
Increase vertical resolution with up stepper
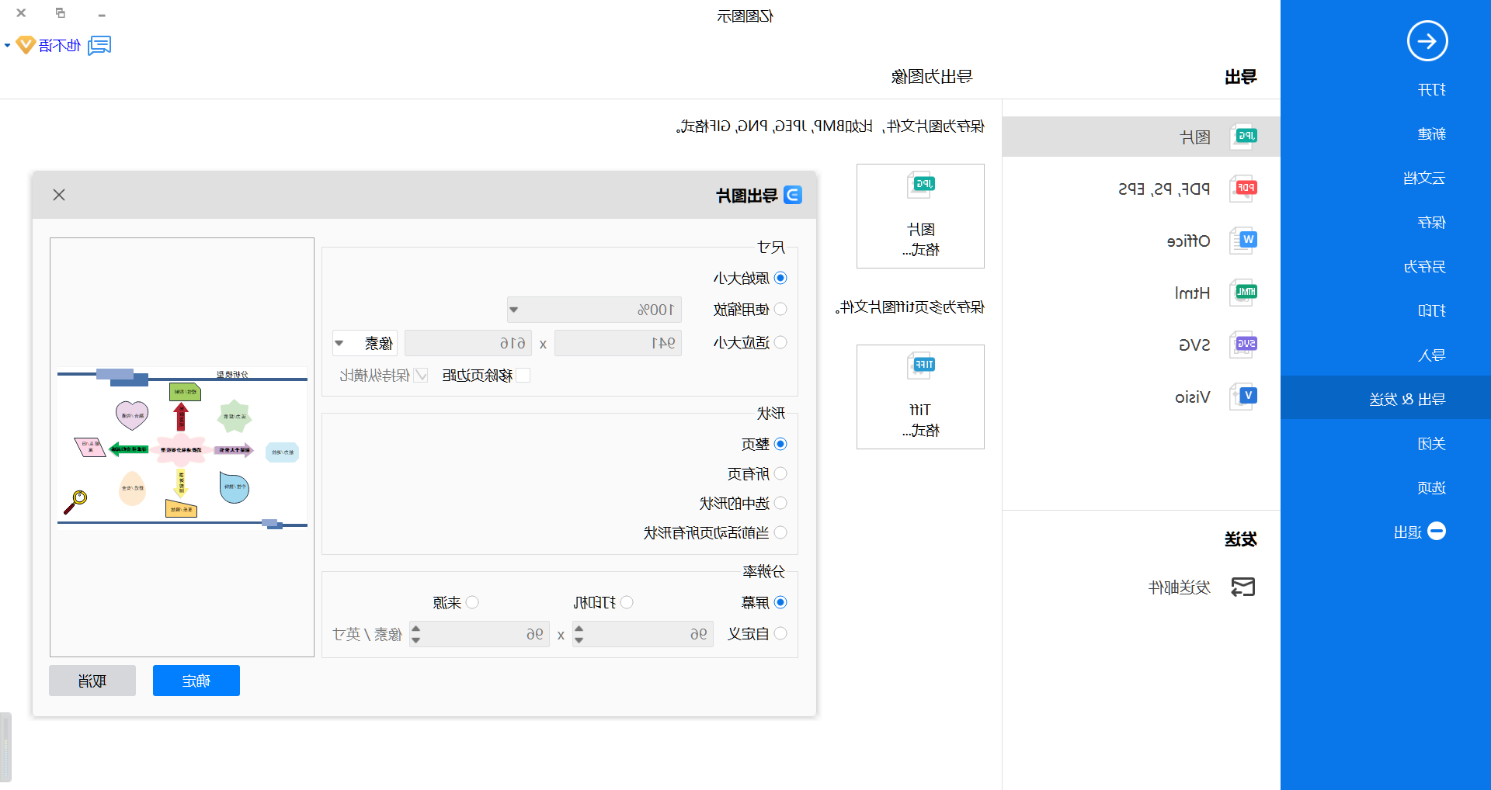click(415, 628)
